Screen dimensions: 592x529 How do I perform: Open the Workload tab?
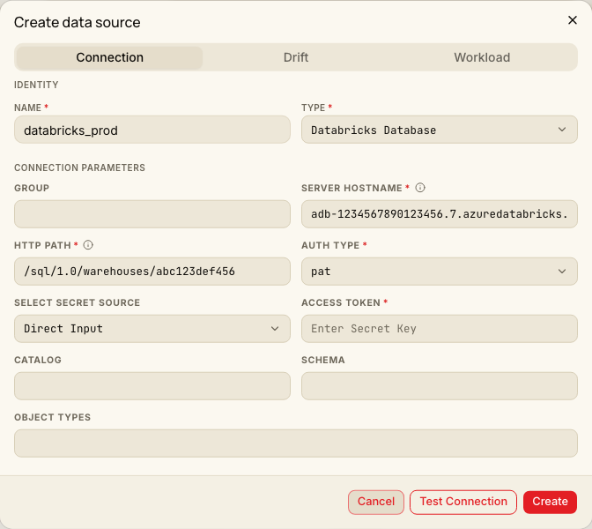[482, 57]
